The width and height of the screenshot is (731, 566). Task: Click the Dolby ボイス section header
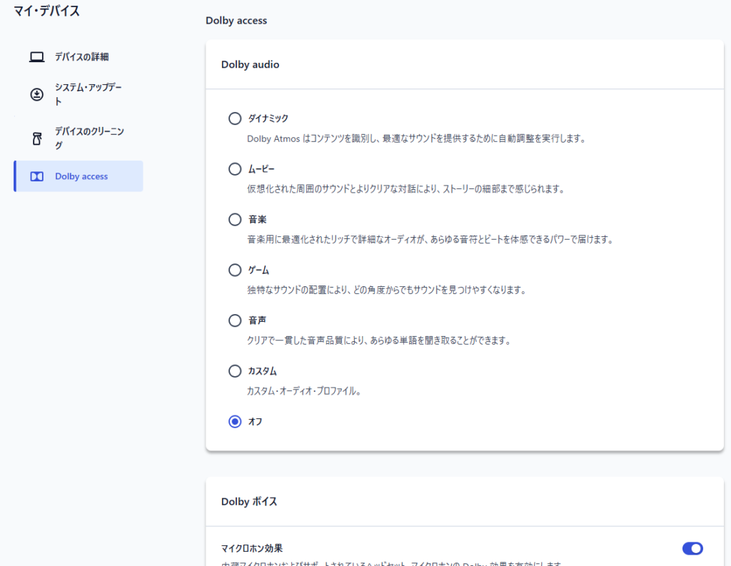click(249, 501)
